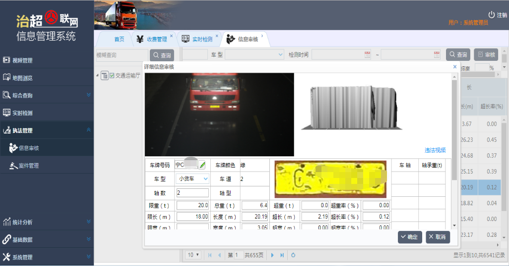Open the 车型 dropdown showing 小货车

[x=192, y=178]
